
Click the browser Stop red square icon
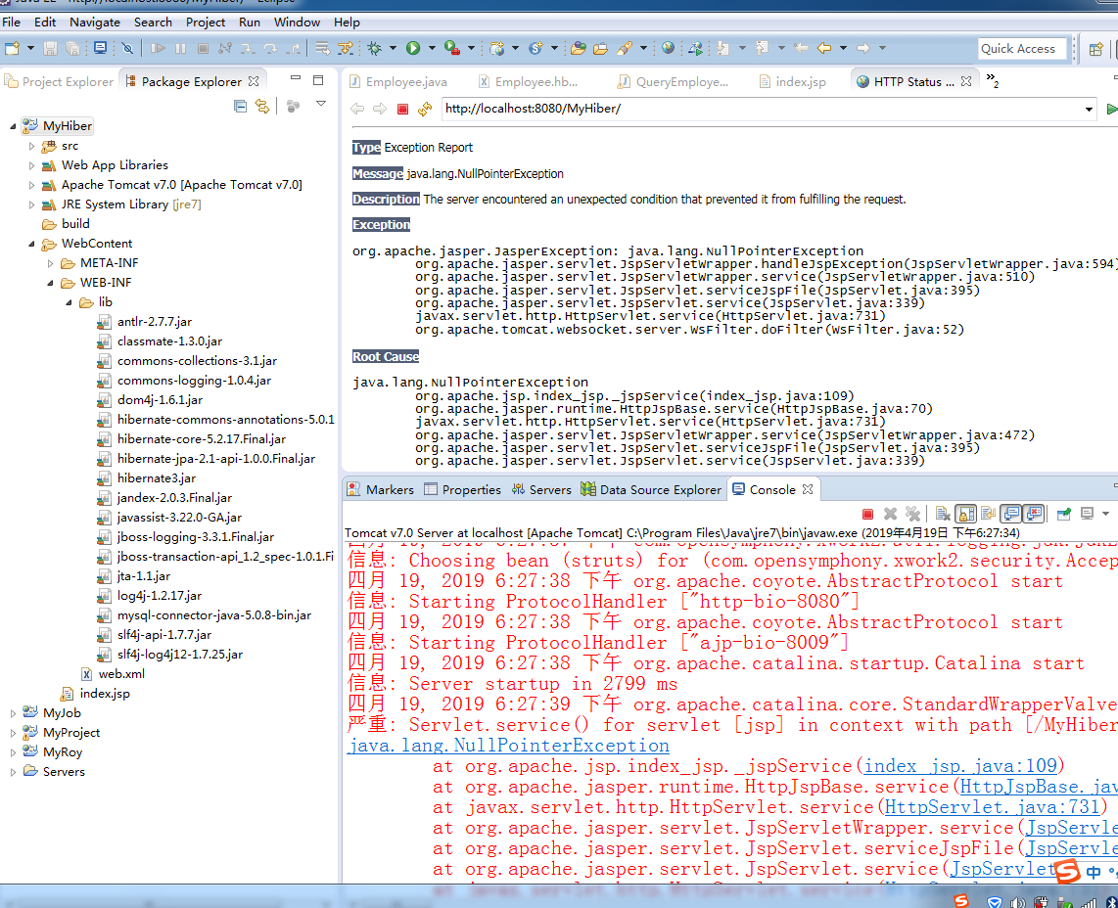pos(402,109)
